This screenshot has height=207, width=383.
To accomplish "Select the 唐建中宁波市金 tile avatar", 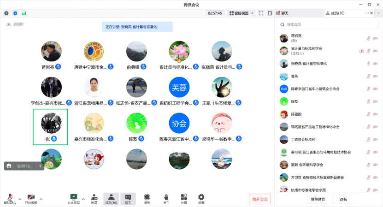I will point(94,51).
